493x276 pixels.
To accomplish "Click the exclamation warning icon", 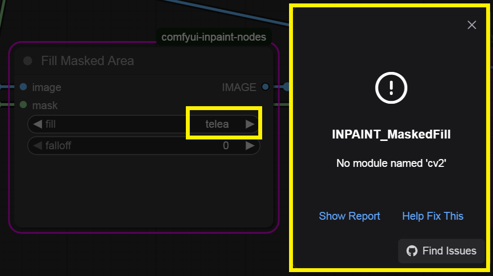I will 391,88.
